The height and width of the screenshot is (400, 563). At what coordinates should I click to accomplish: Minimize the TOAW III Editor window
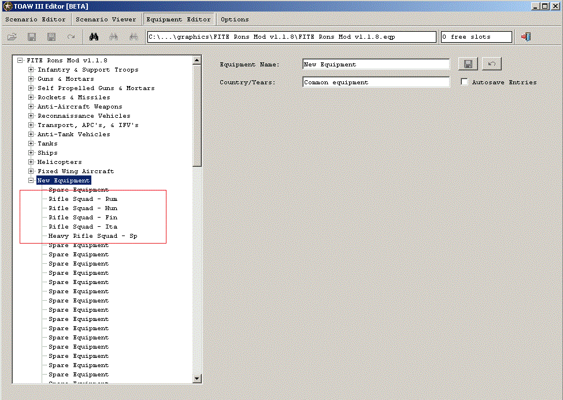pyautogui.click(x=536, y=6)
